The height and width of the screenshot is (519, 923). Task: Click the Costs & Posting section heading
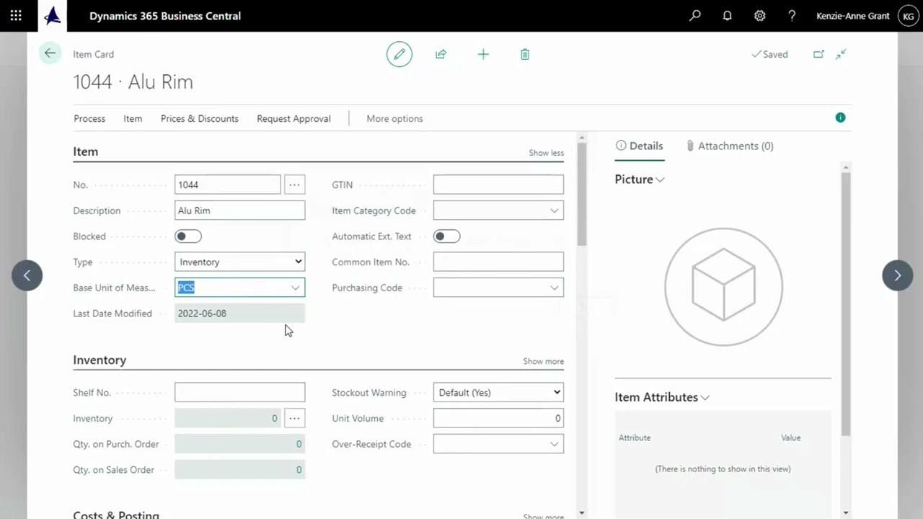point(116,515)
